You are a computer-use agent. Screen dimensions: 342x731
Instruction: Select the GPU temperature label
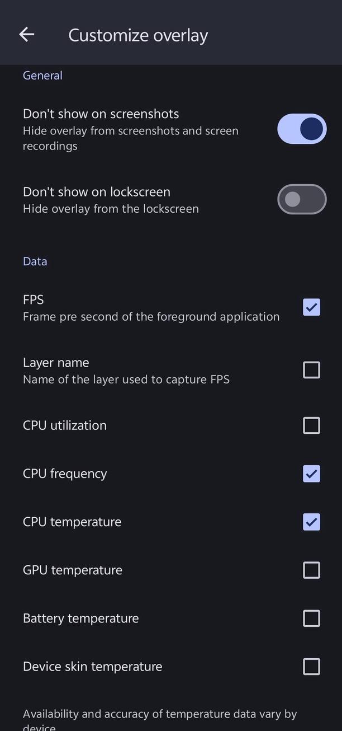click(x=73, y=570)
